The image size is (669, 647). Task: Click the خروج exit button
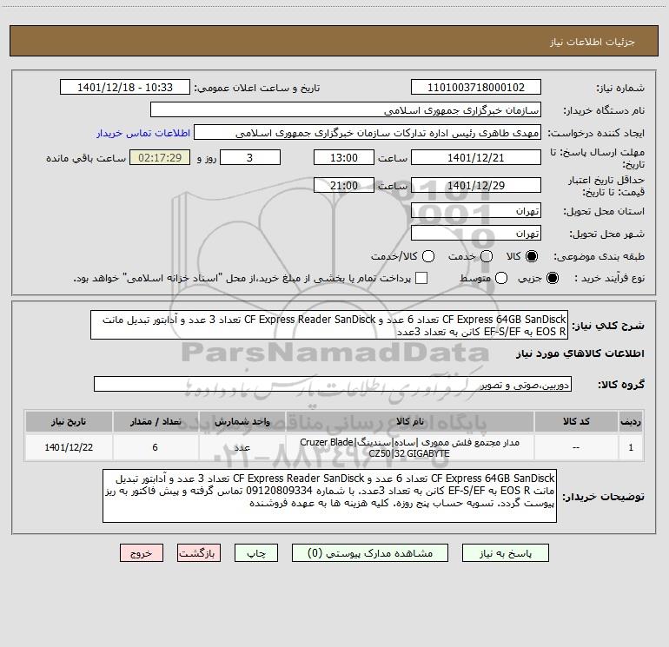click(x=142, y=553)
